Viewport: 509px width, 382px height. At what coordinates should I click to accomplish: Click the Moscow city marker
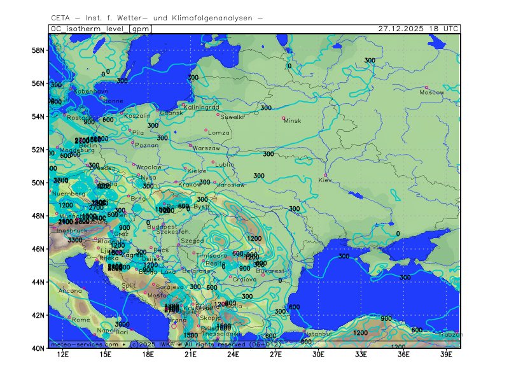pyautogui.click(x=426, y=87)
